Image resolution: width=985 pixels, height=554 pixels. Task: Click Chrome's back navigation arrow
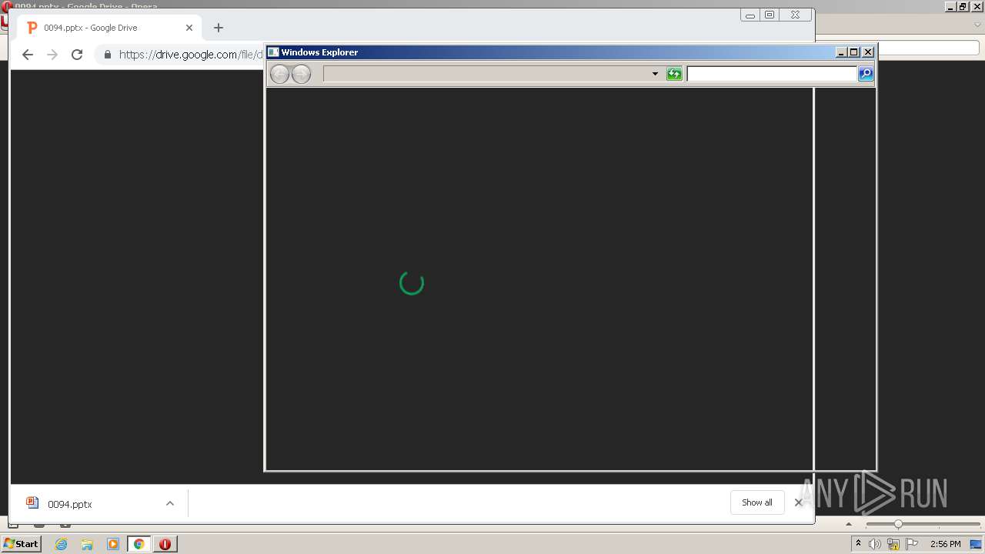coord(28,55)
